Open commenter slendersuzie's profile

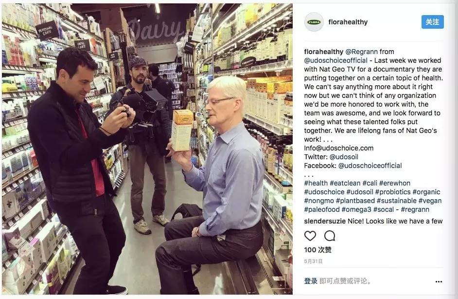[x=325, y=221]
